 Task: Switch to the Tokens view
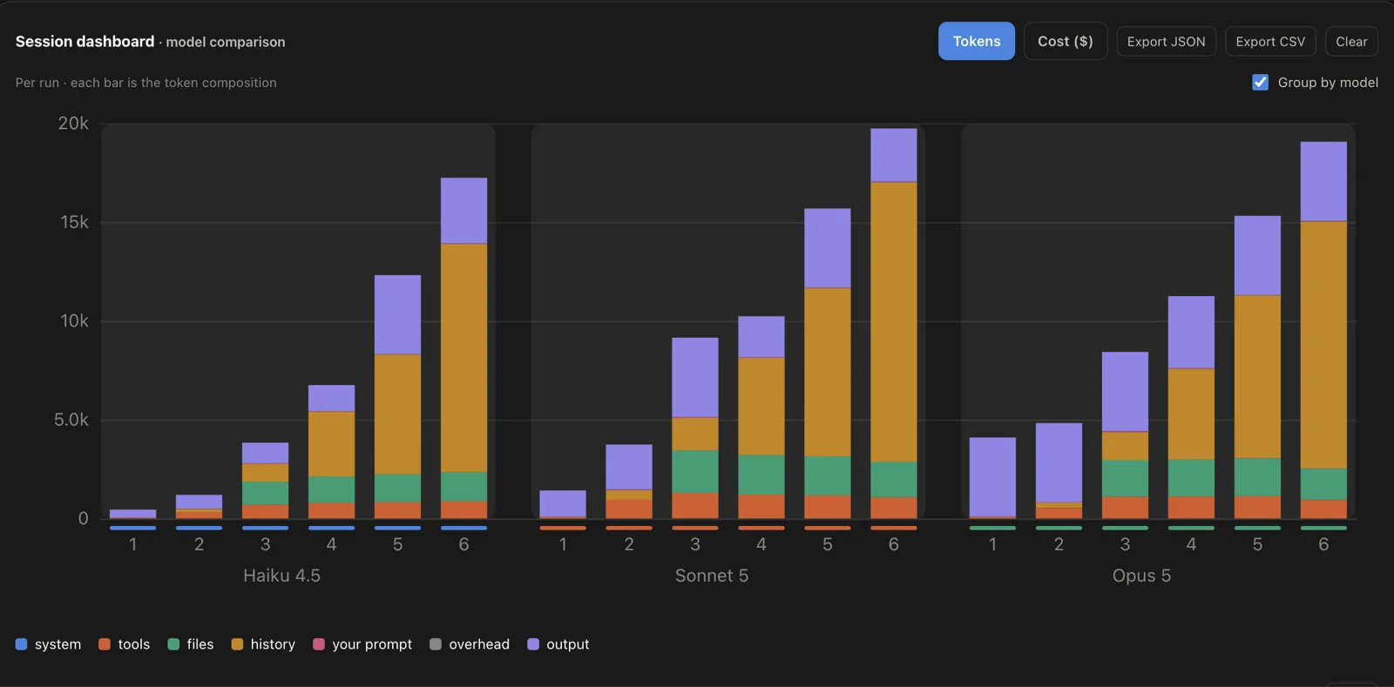point(976,41)
